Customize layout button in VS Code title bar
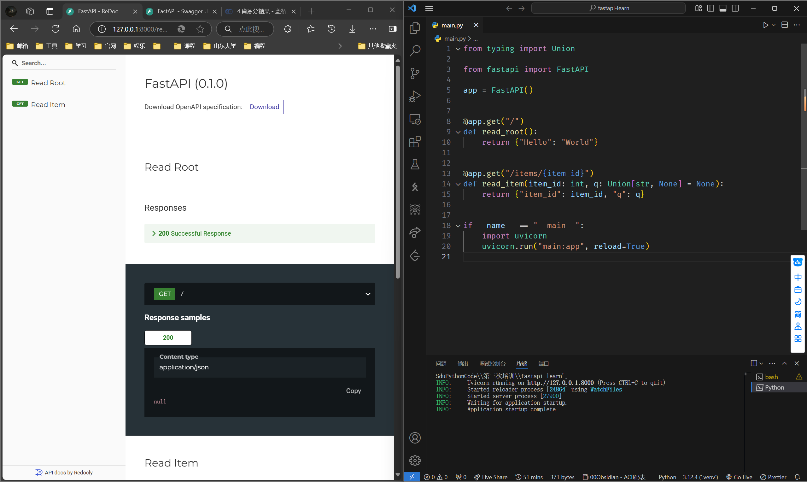The width and height of the screenshot is (807, 482). pos(698,9)
